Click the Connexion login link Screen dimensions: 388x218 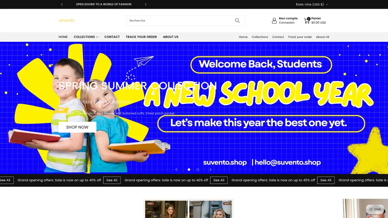coord(287,23)
